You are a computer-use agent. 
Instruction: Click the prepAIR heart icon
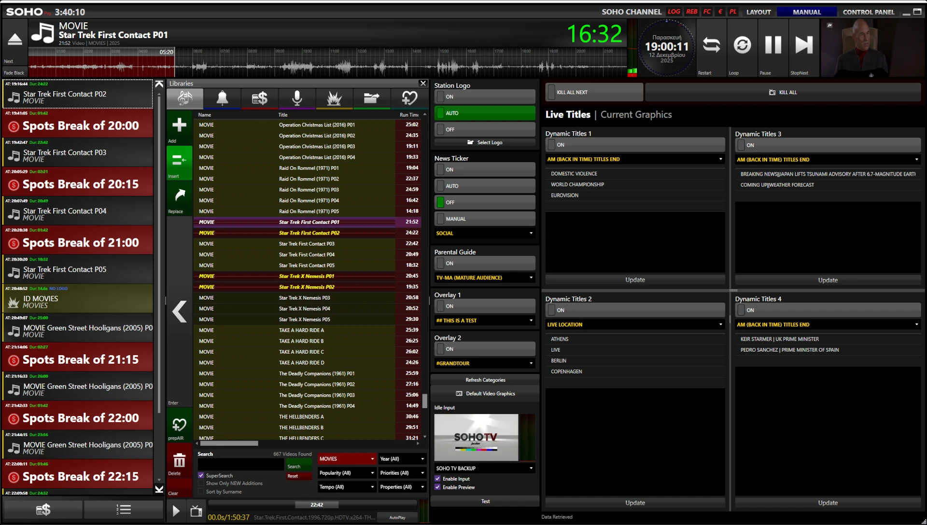pos(180,424)
